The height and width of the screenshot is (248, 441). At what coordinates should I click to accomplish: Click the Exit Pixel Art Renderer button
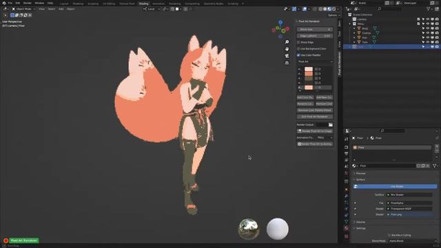point(315,116)
